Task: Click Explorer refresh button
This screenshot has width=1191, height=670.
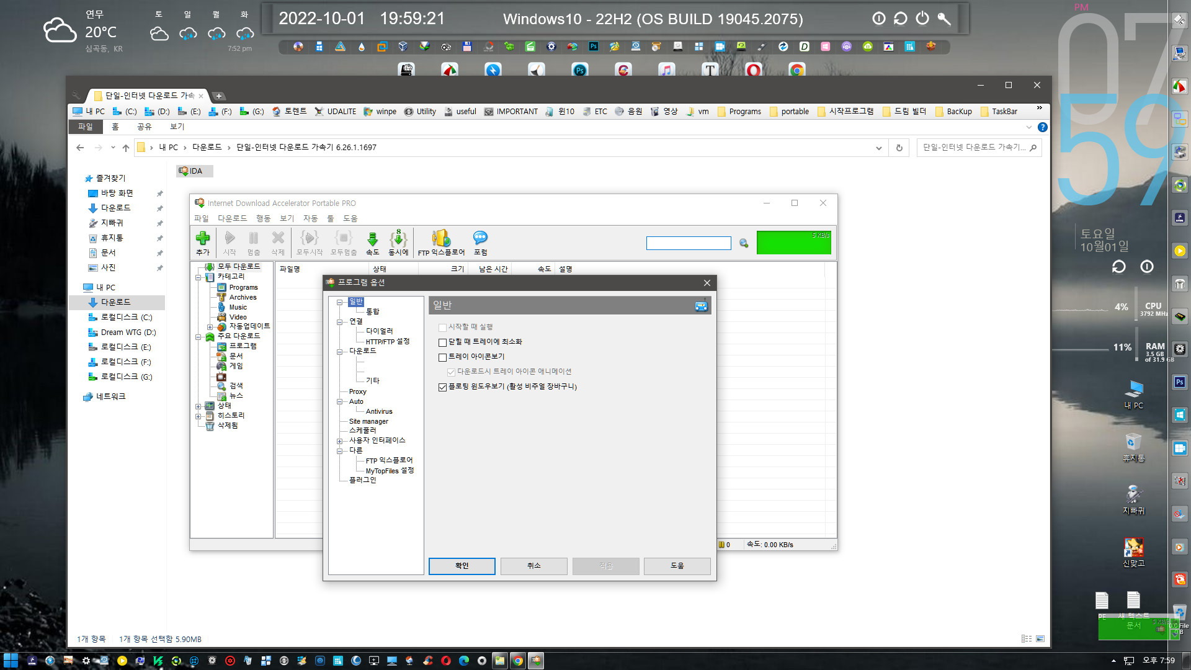Action: tap(899, 148)
